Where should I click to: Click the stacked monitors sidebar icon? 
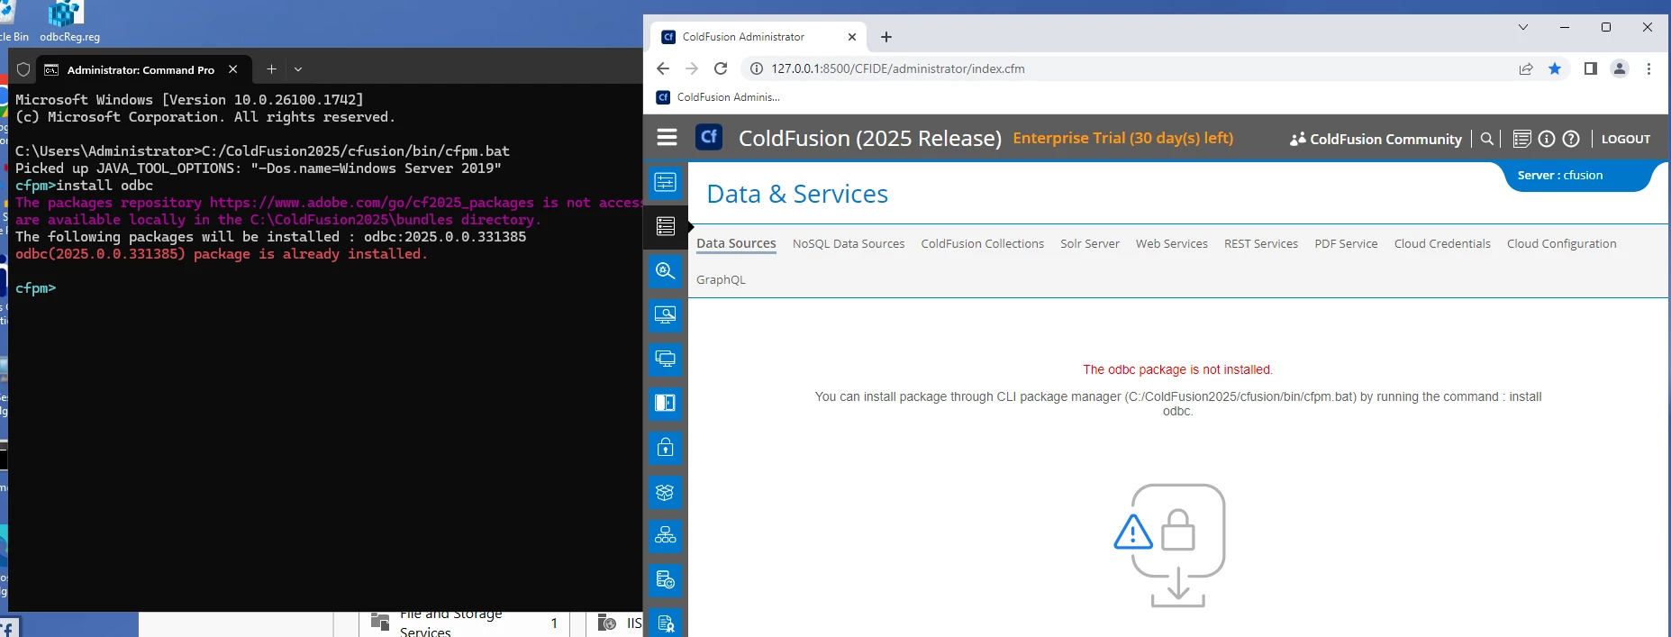pyautogui.click(x=665, y=359)
